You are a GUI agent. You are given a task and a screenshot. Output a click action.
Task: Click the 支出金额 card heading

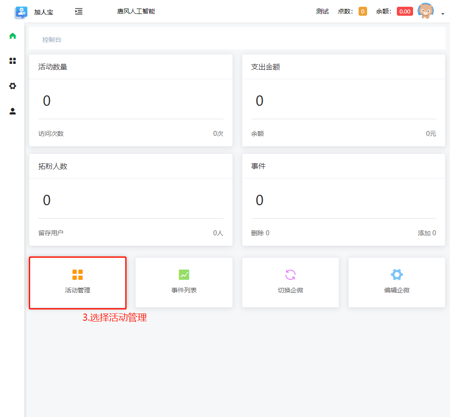[265, 67]
